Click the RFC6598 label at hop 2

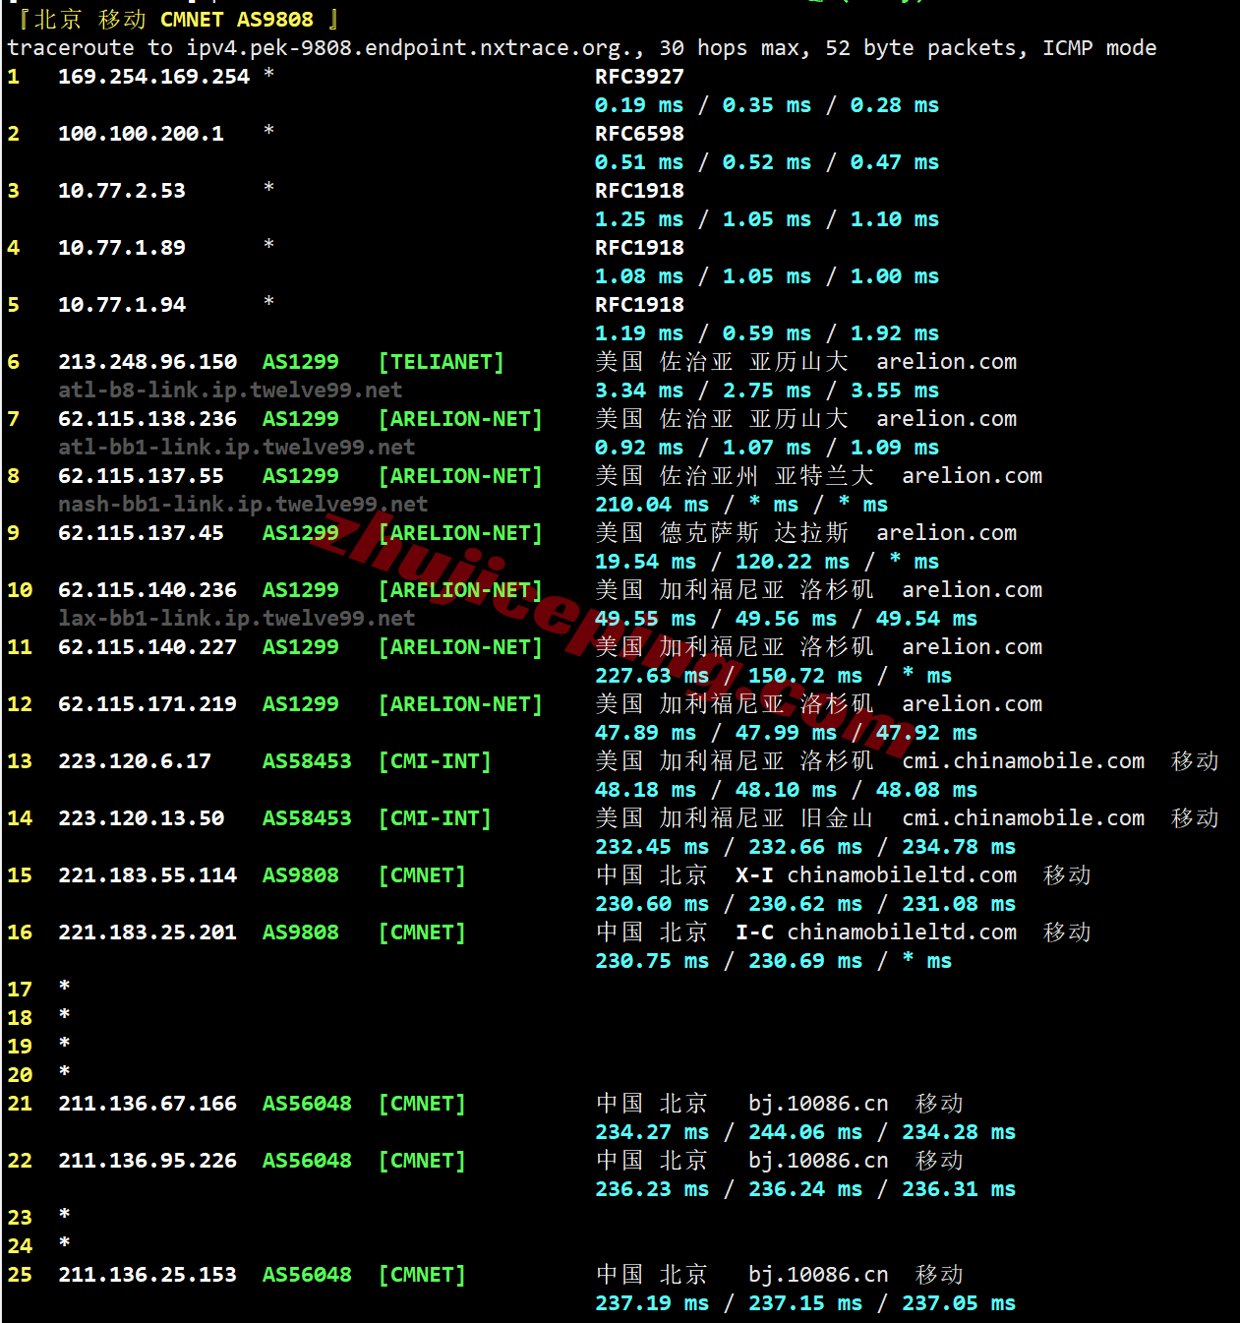[639, 134]
